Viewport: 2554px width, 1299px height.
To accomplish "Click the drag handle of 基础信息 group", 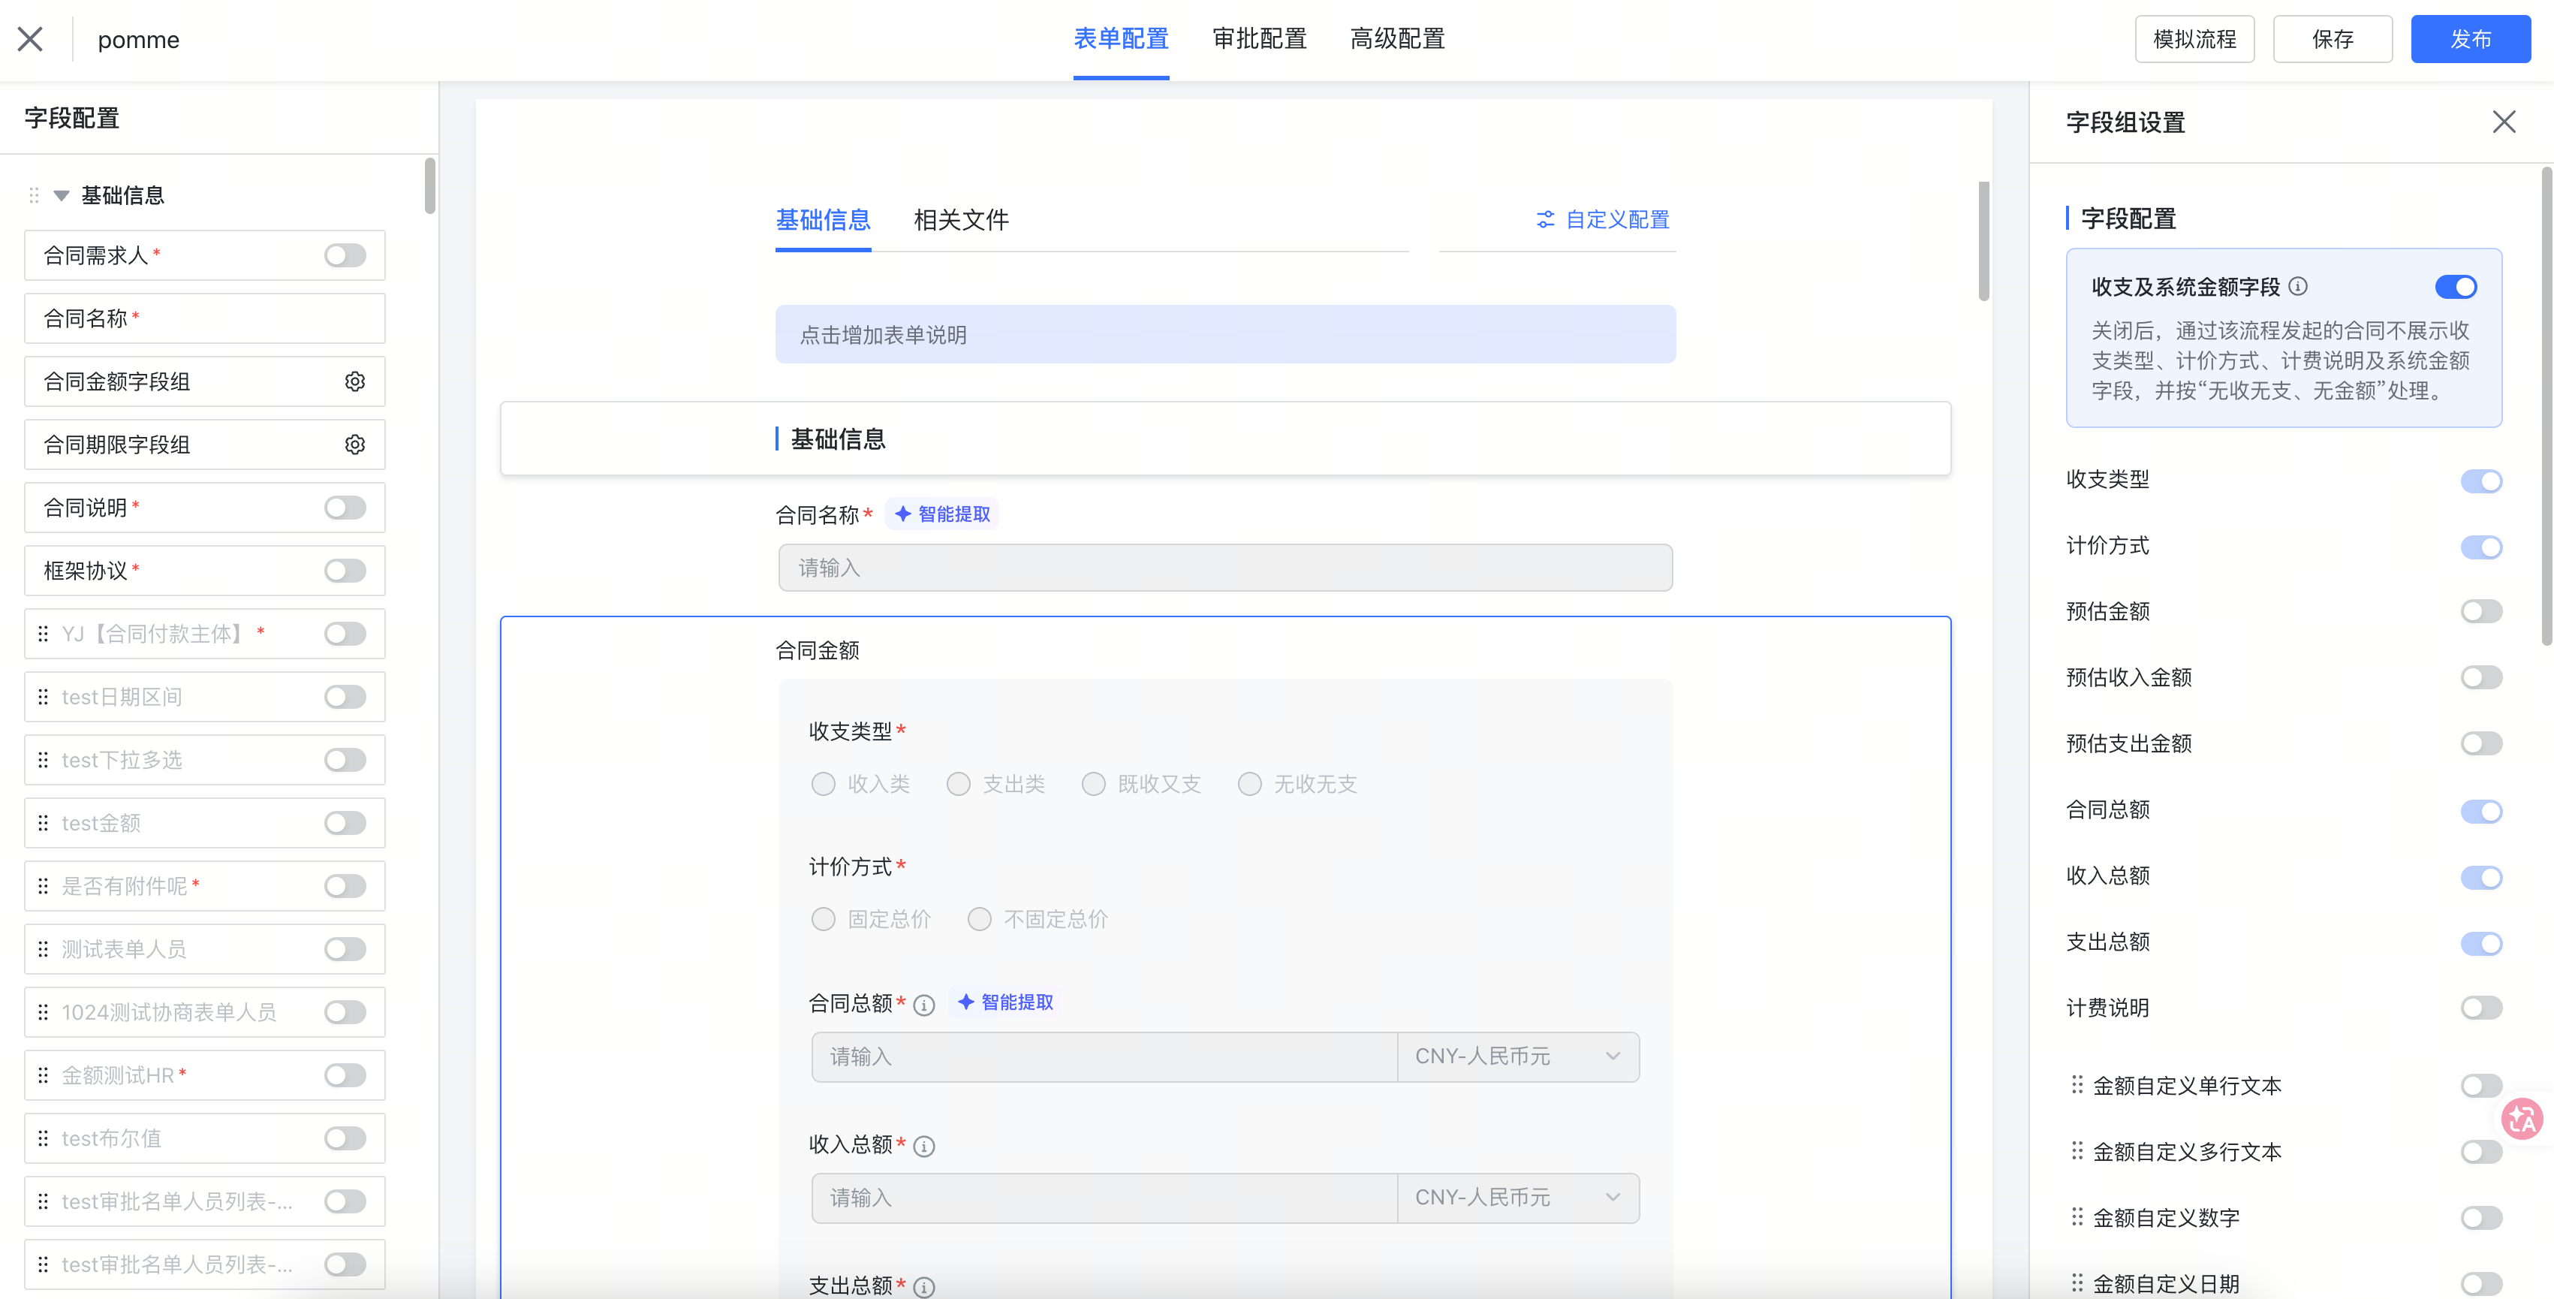I will [x=34, y=195].
